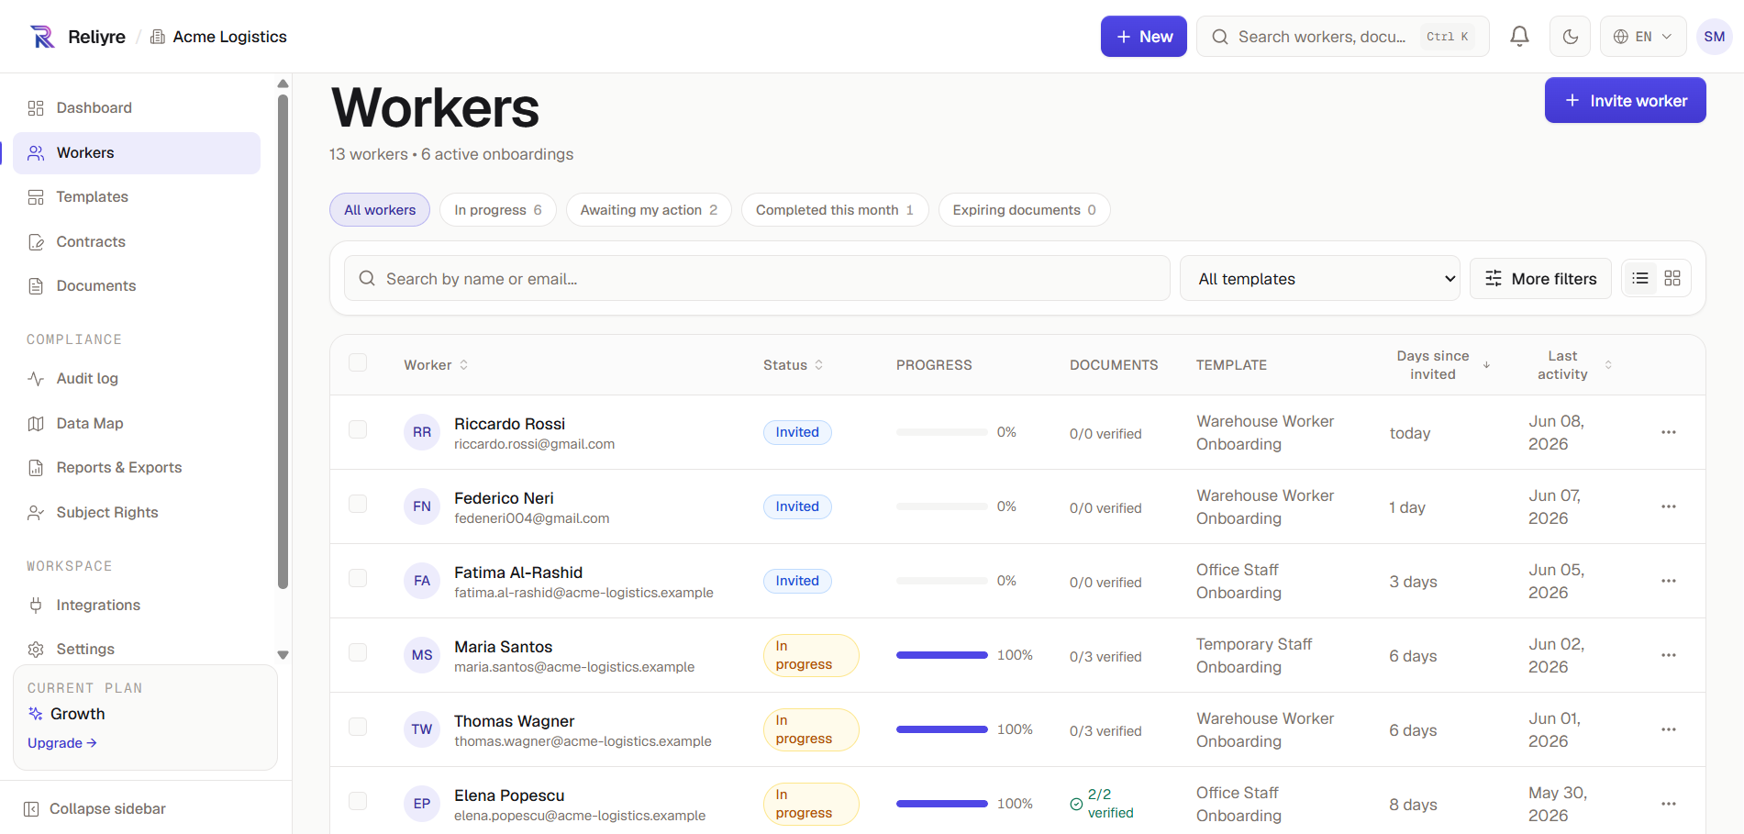
Task: Open More filters
Action: click(x=1540, y=279)
